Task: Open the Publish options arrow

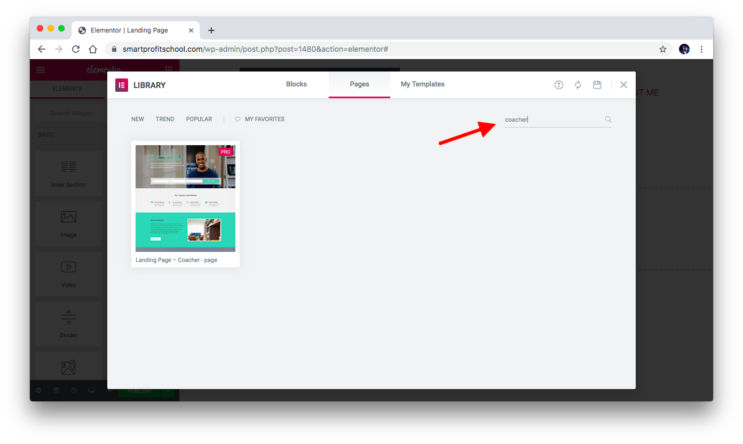Action: coord(168,391)
